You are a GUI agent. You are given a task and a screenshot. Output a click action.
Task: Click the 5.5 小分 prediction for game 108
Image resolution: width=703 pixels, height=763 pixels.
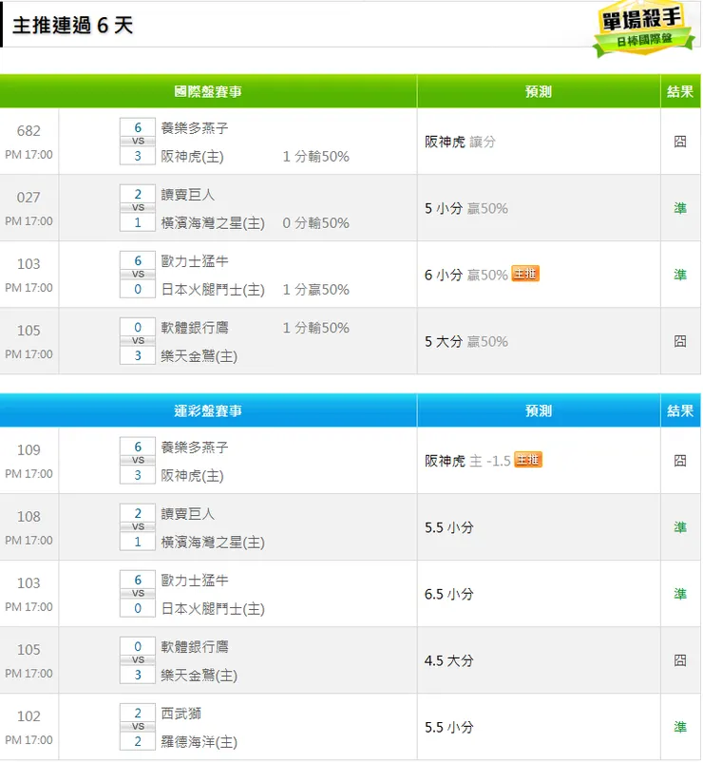tap(448, 527)
